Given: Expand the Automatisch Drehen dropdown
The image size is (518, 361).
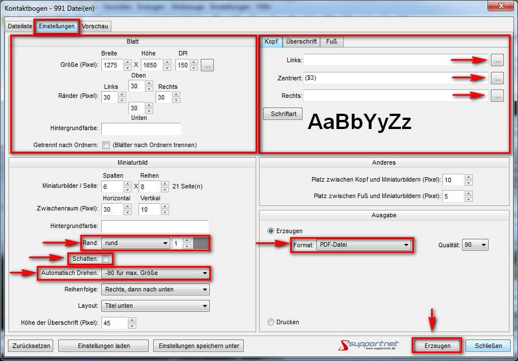Looking at the screenshot, I should point(156,273).
